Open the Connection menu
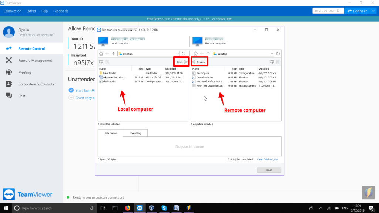 [13, 11]
